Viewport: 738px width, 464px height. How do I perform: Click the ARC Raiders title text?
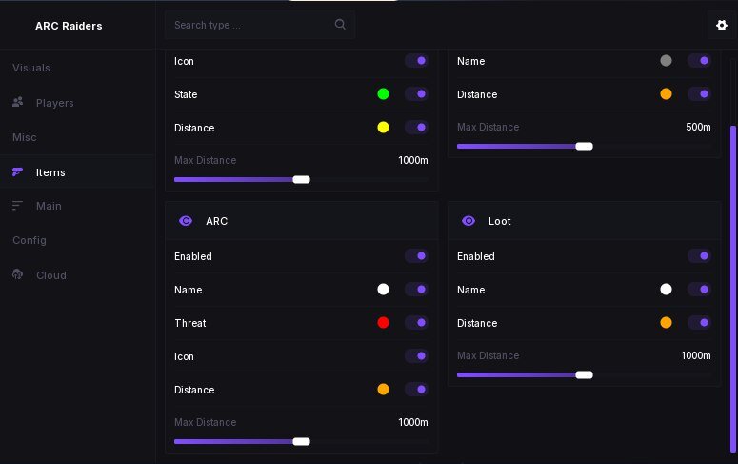[x=69, y=26]
